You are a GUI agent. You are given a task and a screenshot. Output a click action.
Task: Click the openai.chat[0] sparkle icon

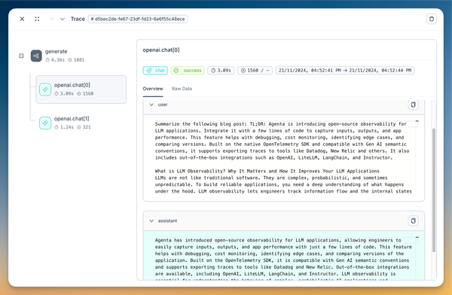(x=45, y=90)
